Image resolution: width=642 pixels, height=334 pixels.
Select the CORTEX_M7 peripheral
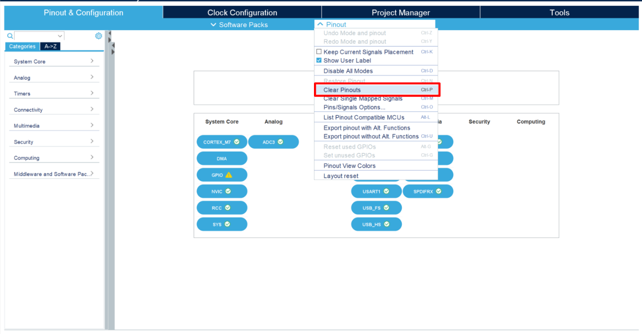pyautogui.click(x=222, y=142)
